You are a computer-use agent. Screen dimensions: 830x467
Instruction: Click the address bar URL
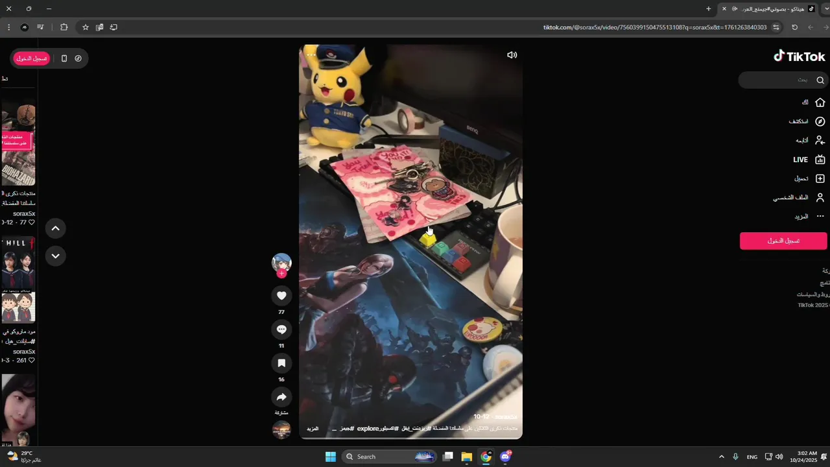[x=655, y=27]
